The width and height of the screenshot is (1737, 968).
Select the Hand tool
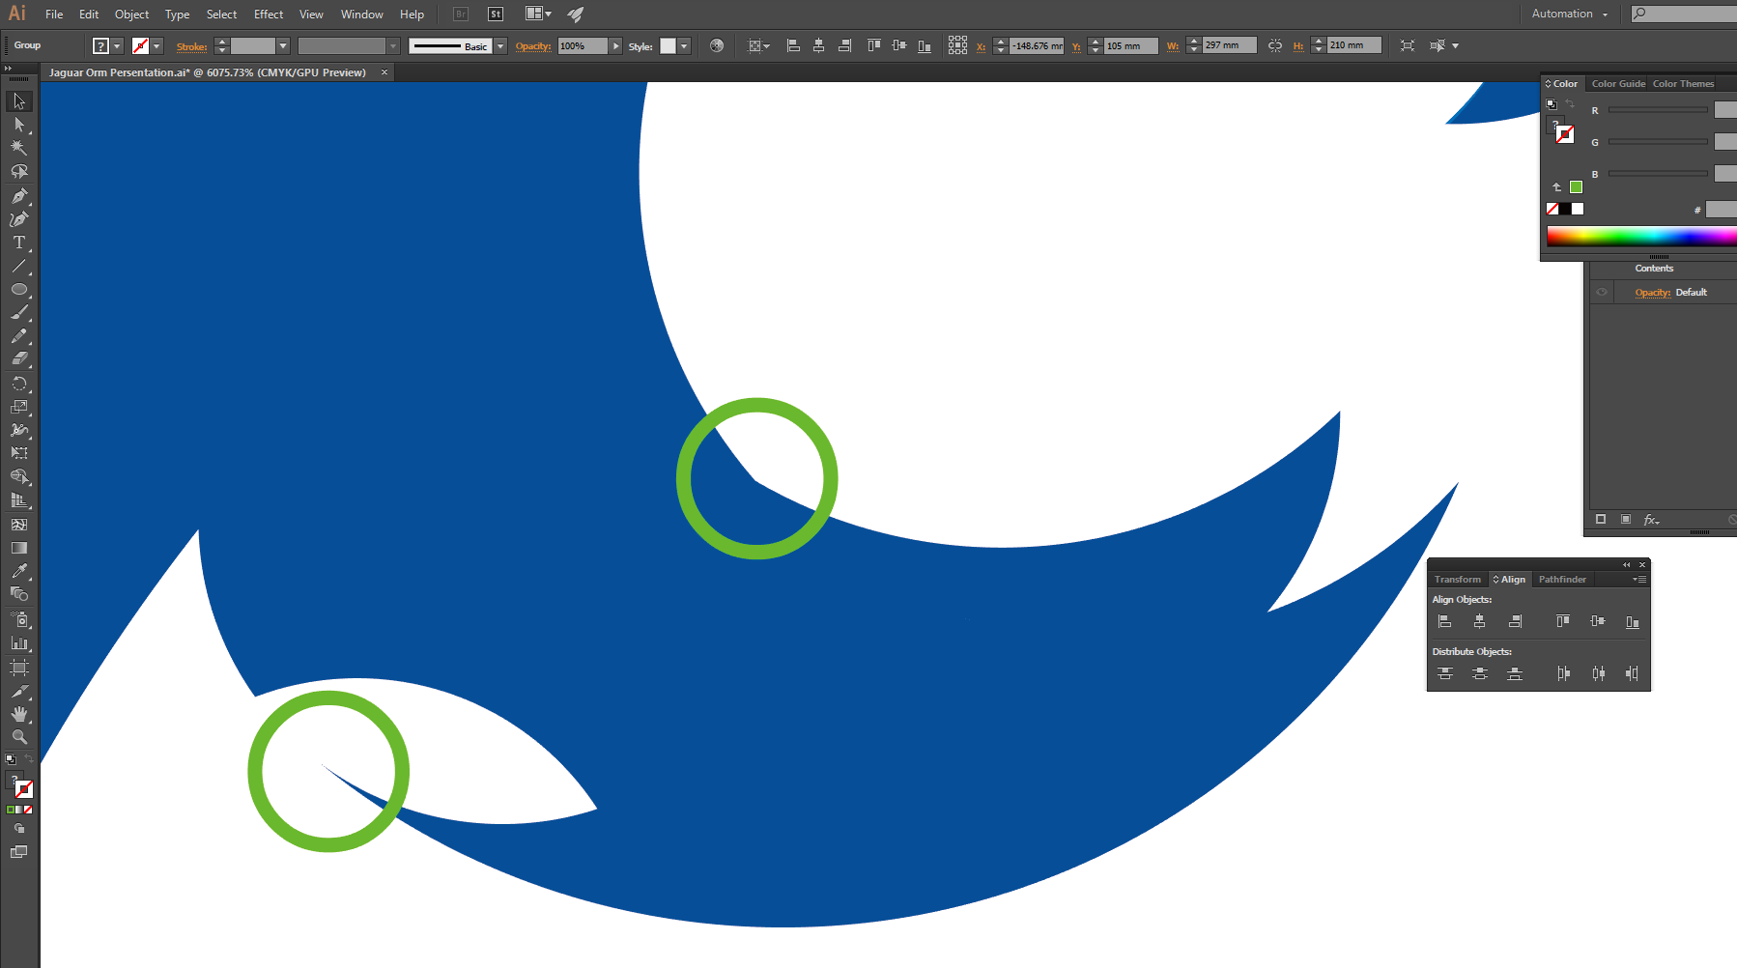19,714
